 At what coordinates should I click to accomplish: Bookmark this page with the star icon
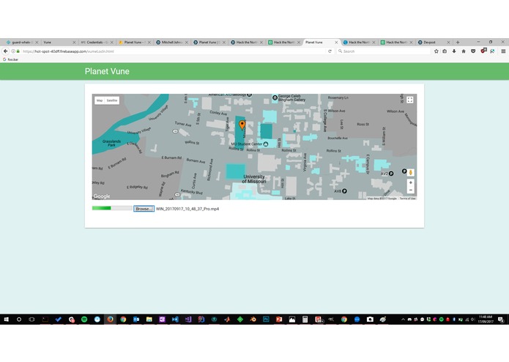pos(436,51)
